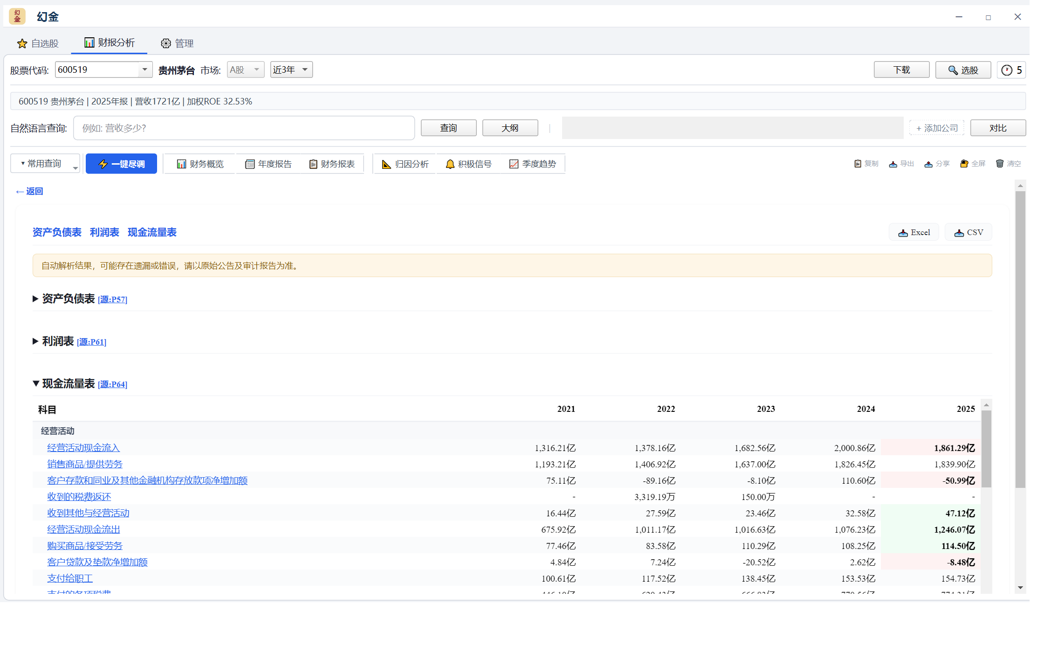This screenshot has height=653, width=1044.
Task: Open the history clock button
Action: (x=1011, y=70)
